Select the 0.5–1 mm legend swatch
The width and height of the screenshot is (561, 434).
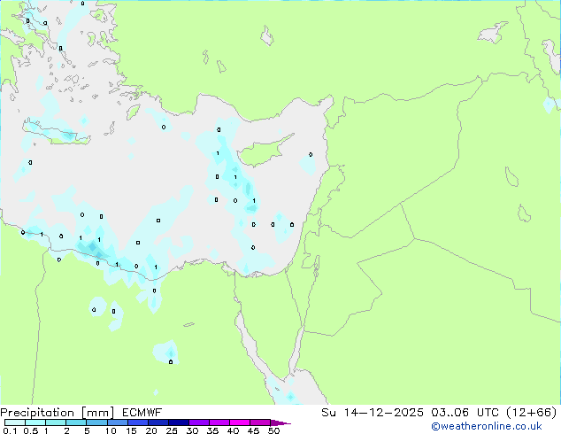pos(35,422)
